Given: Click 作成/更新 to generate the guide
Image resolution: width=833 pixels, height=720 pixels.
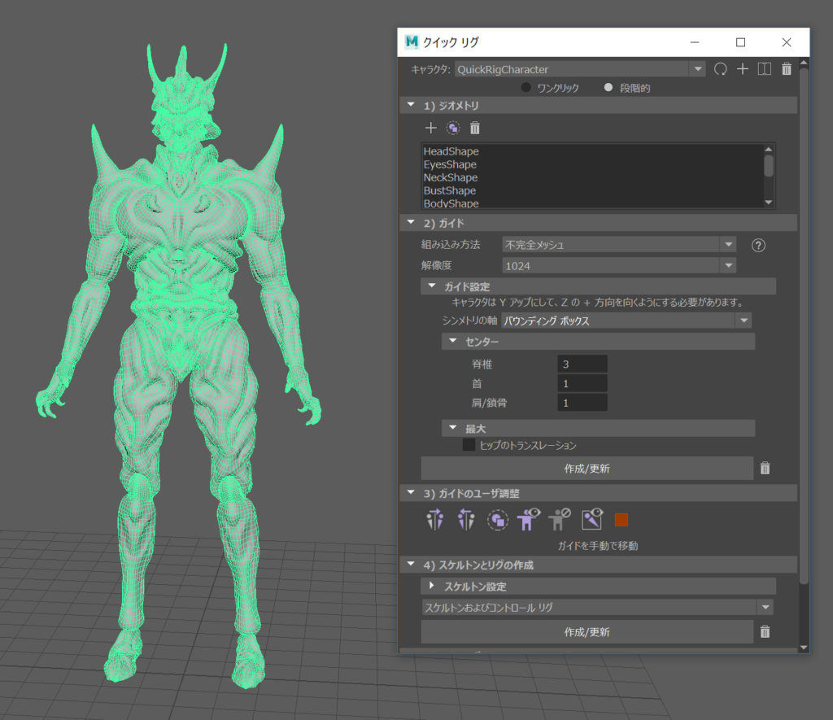Looking at the screenshot, I should [x=587, y=468].
